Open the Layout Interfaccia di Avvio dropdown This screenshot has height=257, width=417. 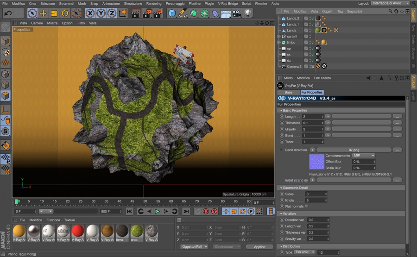[390, 3]
